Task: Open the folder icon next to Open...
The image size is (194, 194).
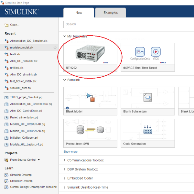Action: tap(6, 25)
